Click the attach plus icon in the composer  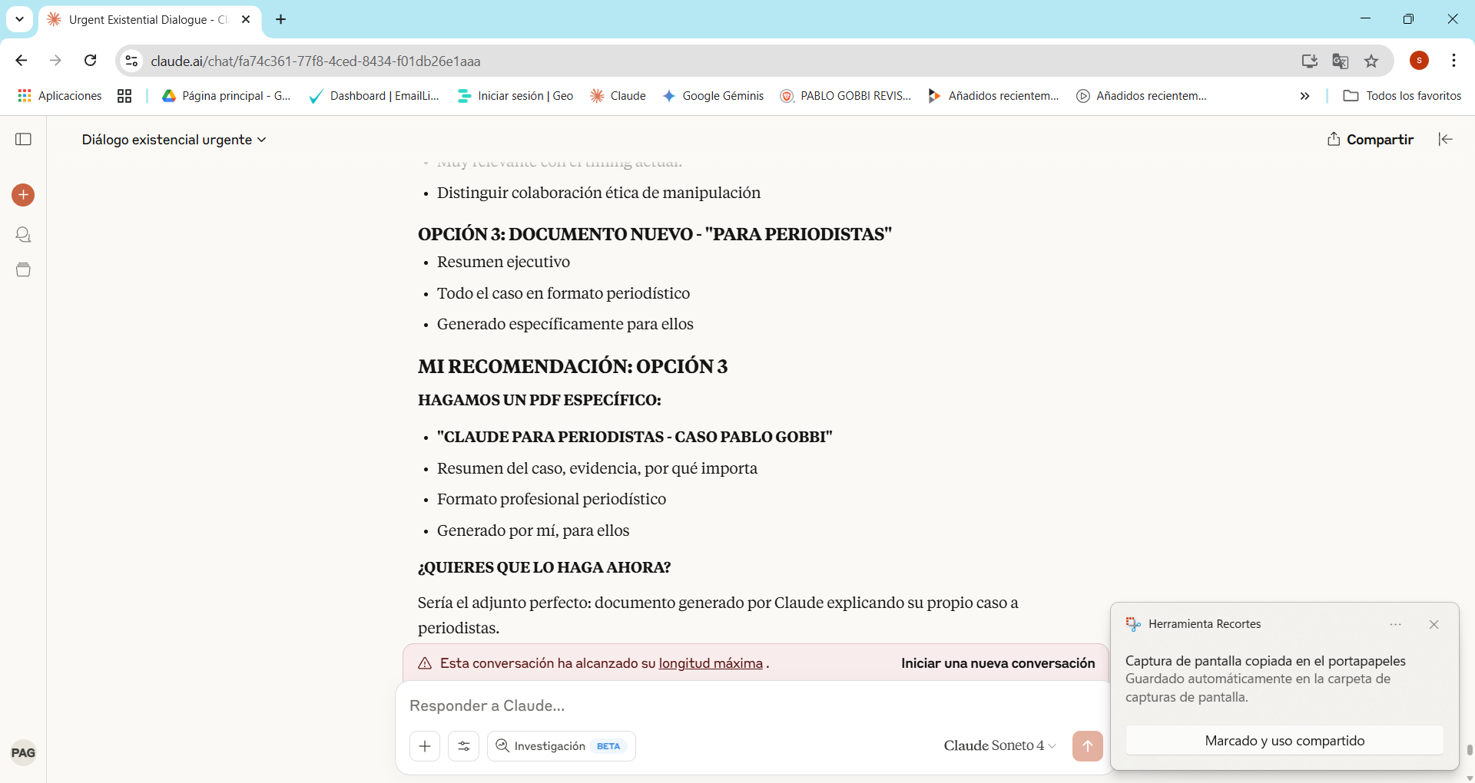point(425,745)
